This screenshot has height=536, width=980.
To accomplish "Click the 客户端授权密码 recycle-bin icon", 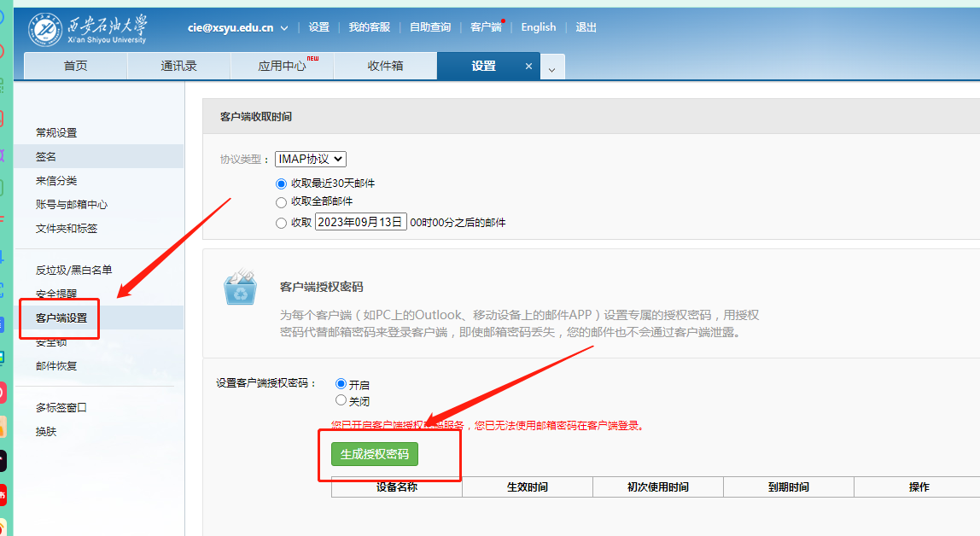I will click(241, 287).
